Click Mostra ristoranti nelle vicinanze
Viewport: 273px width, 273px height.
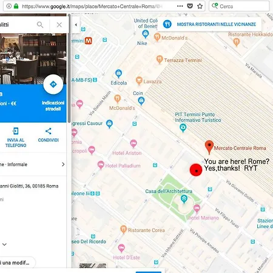point(209,24)
